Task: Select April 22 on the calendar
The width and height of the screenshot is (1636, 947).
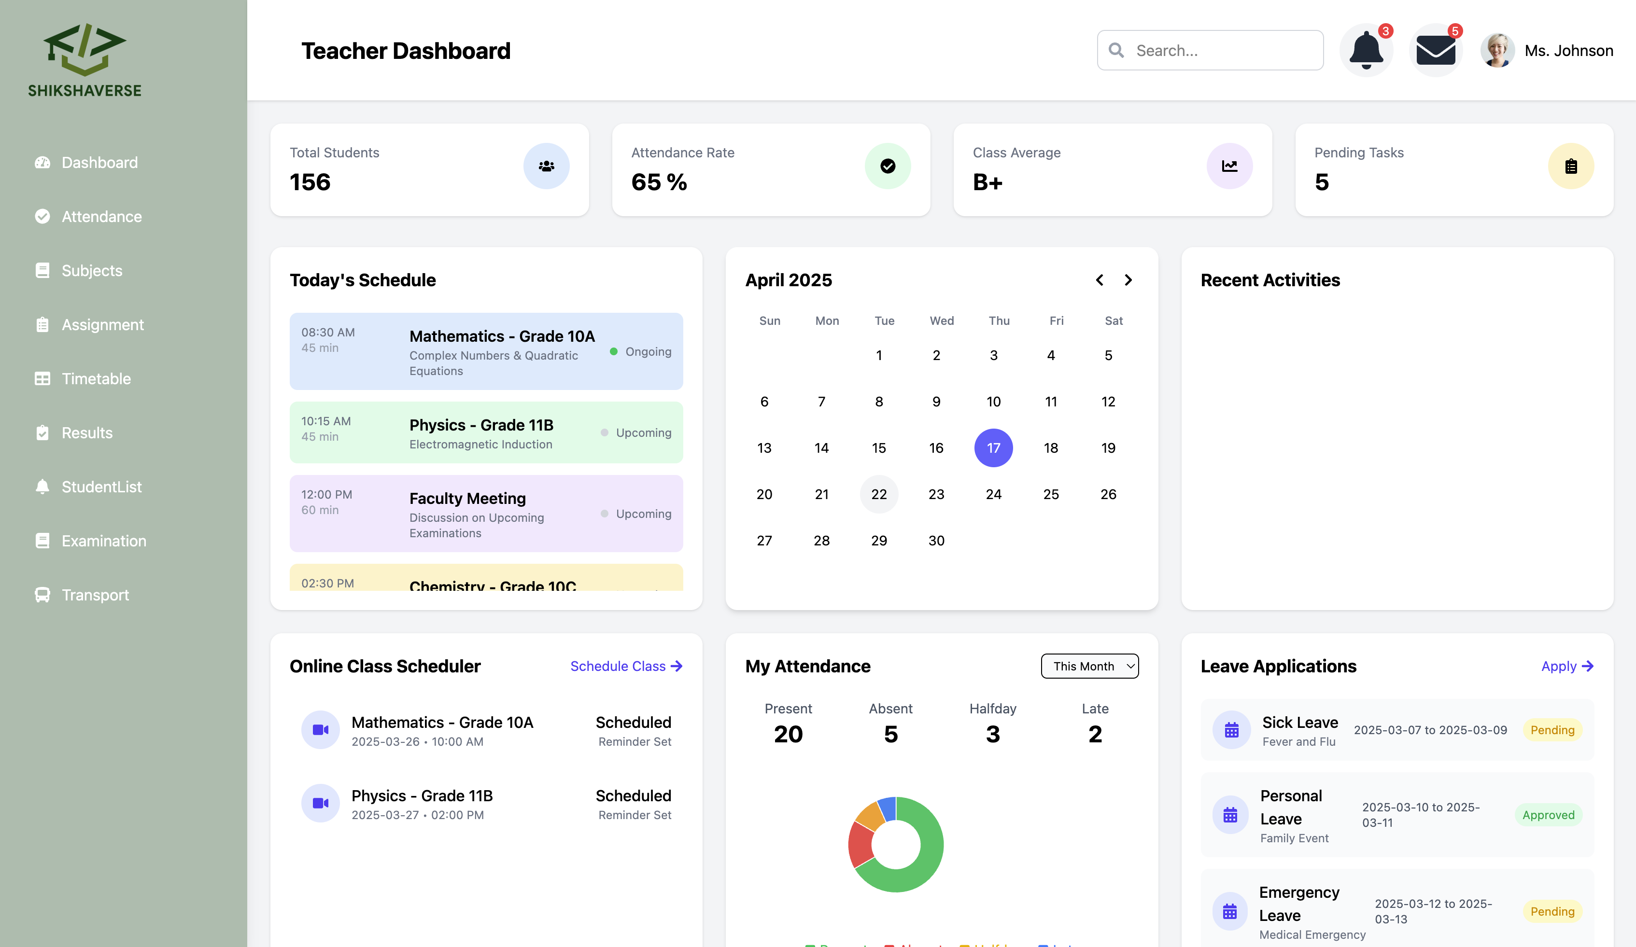Action: tap(878, 494)
